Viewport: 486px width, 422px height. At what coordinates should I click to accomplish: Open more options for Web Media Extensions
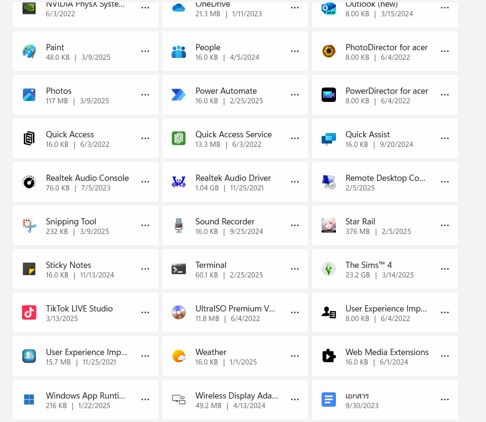[x=445, y=356]
